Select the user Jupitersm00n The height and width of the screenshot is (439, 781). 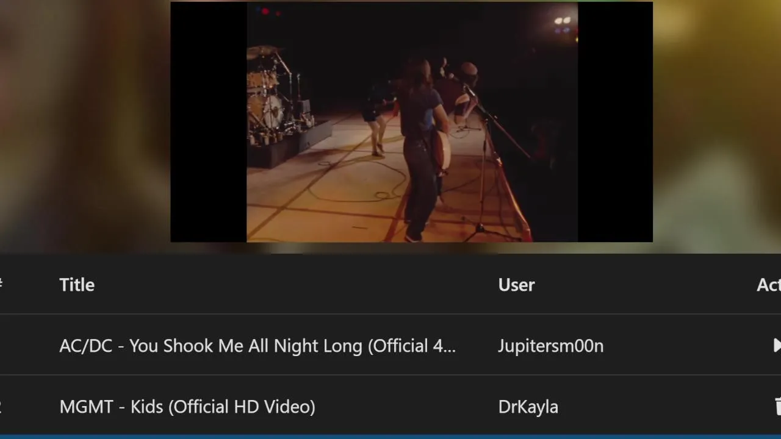(x=550, y=346)
